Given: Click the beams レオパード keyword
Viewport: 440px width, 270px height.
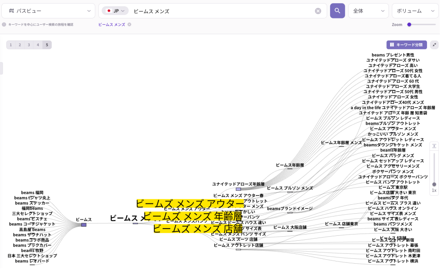Looking at the screenshot, I should point(32,261).
